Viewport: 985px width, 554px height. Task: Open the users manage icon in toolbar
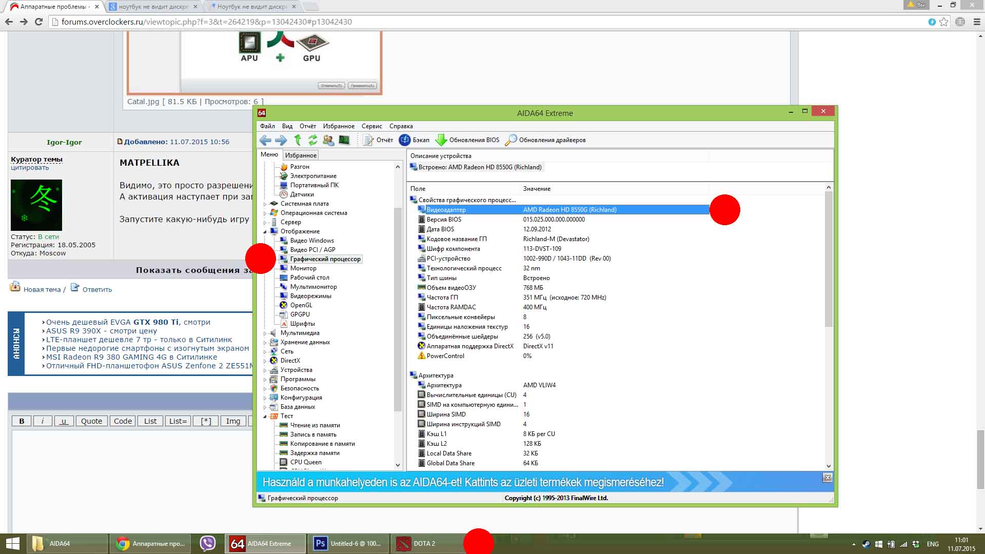[x=328, y=140]
